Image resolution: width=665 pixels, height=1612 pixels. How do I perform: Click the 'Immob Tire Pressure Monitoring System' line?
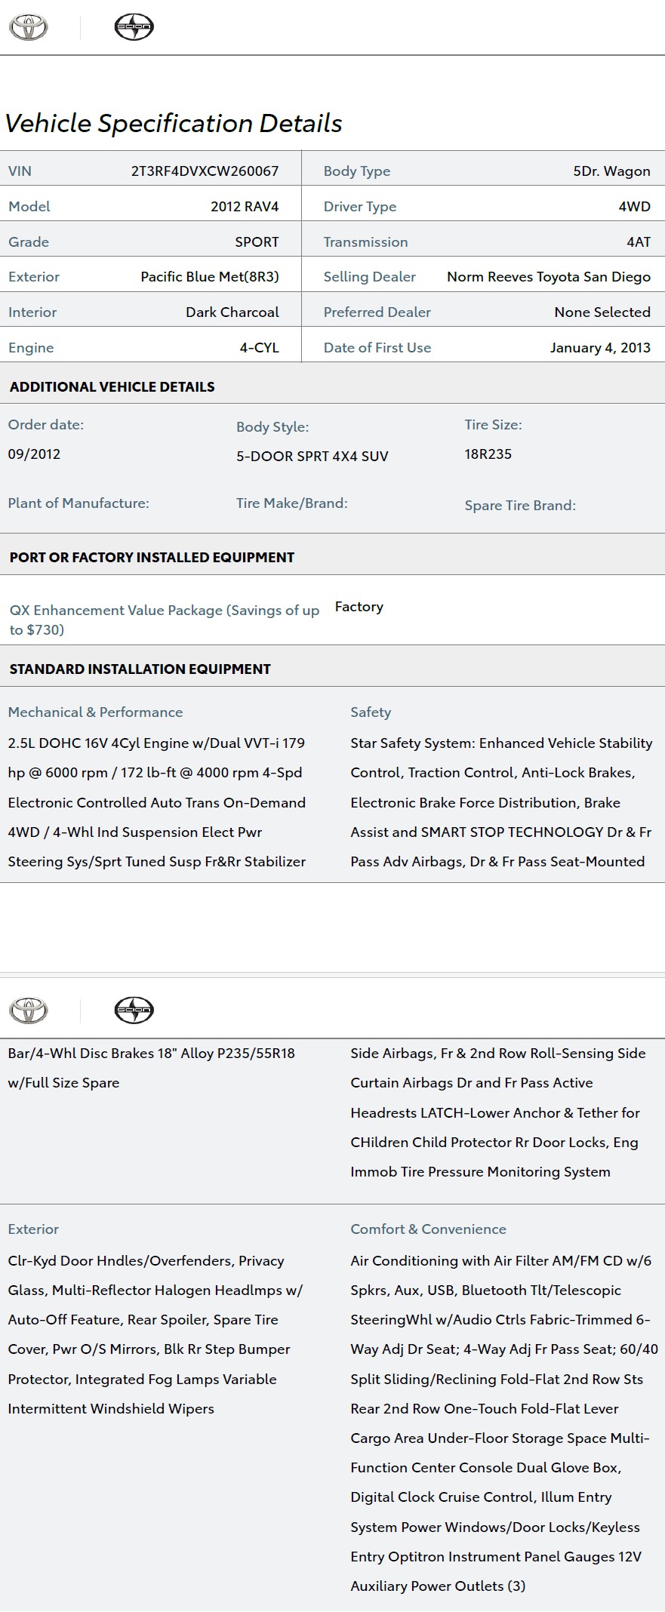point(480,1172)
